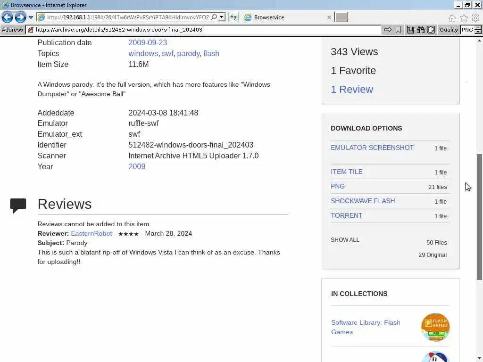Click the 'IN COLLECTIONS' heading
483x362 pixels.
(x=359, y=294)
